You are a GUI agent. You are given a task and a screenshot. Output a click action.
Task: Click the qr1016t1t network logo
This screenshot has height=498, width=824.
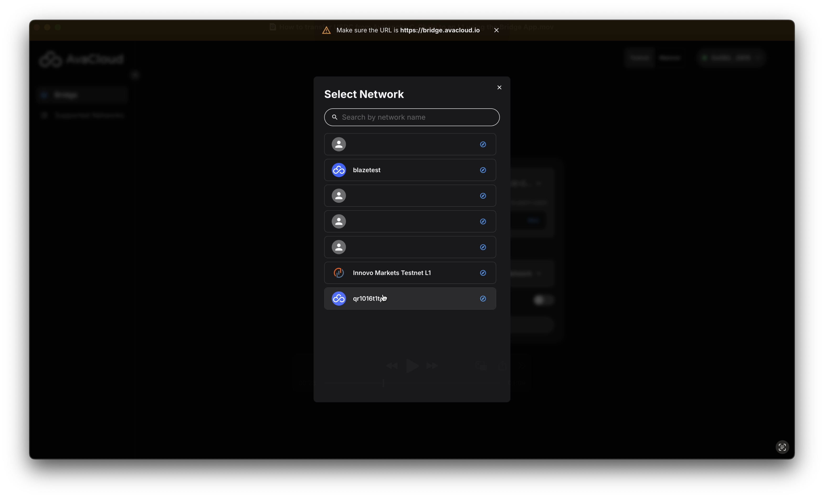pos(339,298)
